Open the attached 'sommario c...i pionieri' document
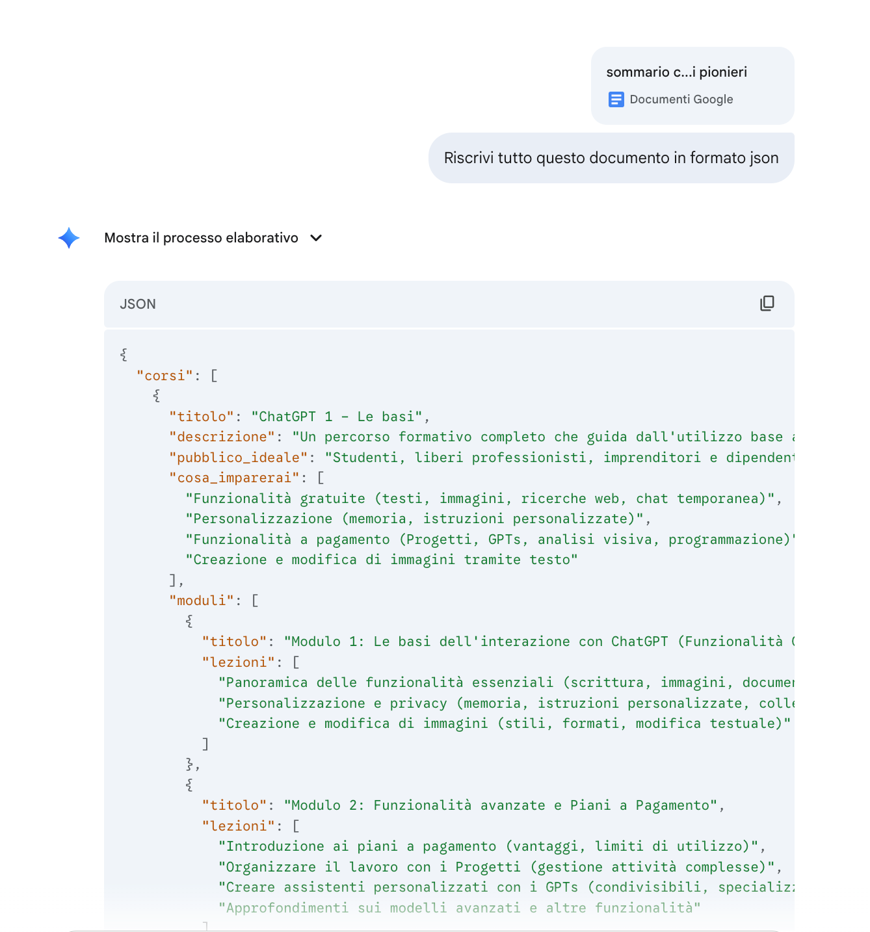The image size is (870, 932). [x=692, y=85]
